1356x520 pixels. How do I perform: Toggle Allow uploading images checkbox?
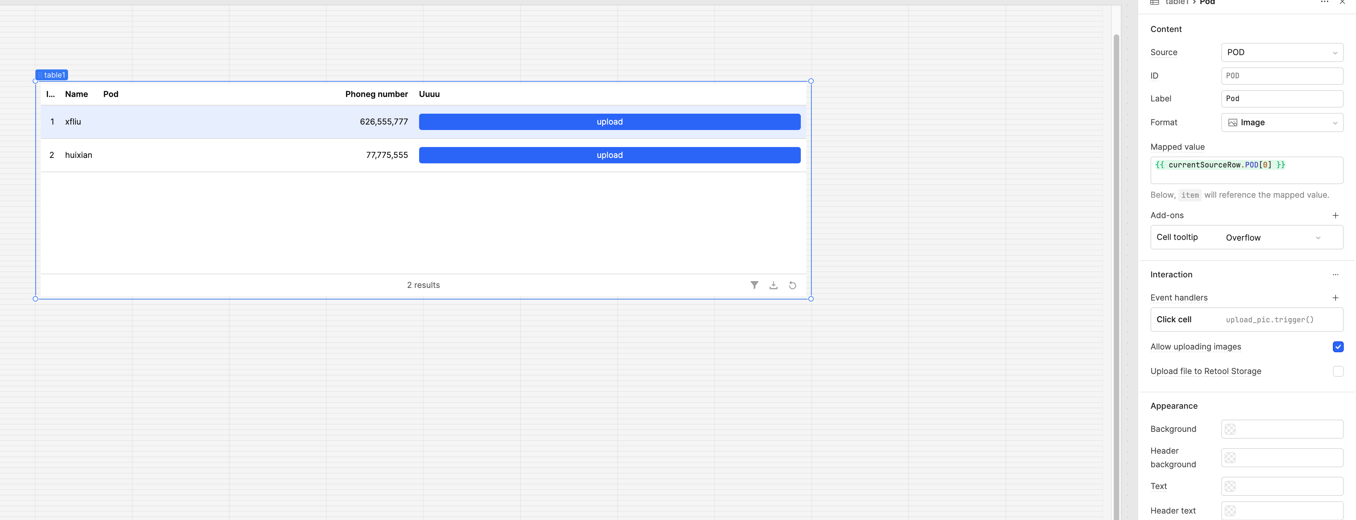[x=1338, y=347]
